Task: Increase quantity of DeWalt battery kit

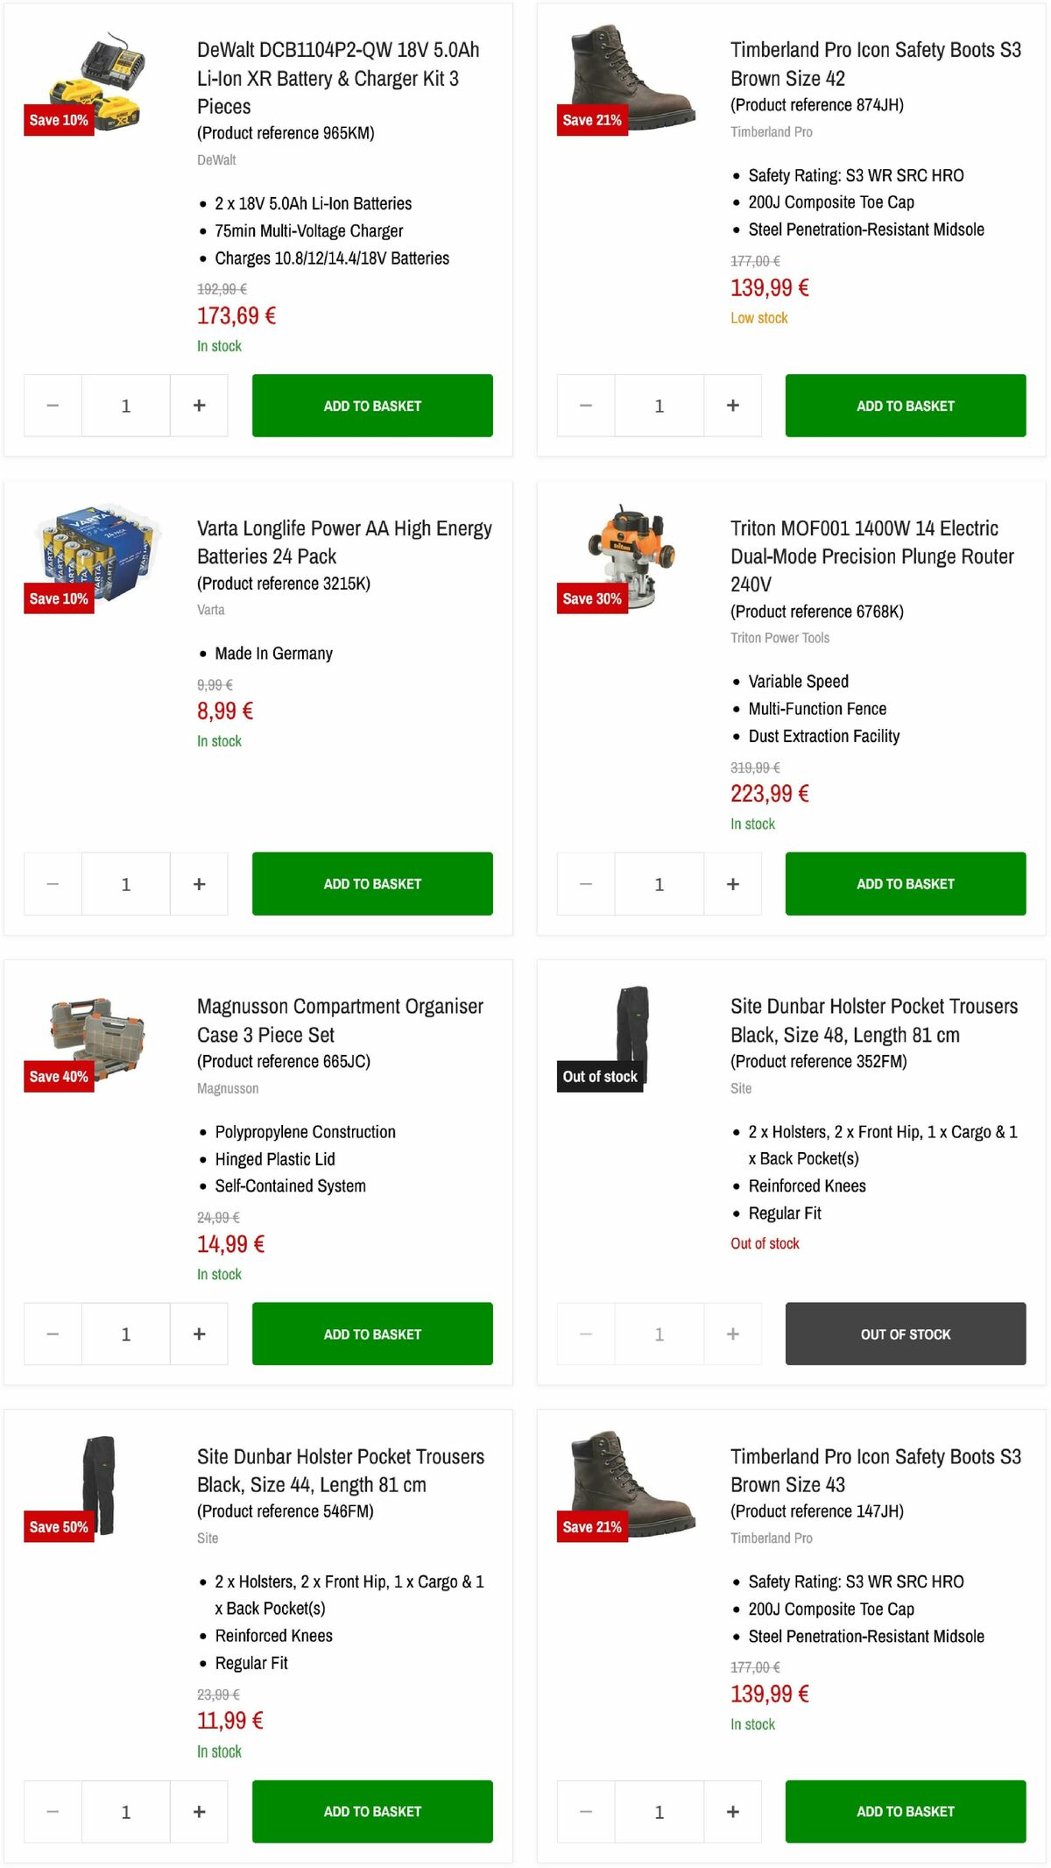Action: tap(199, 405)
